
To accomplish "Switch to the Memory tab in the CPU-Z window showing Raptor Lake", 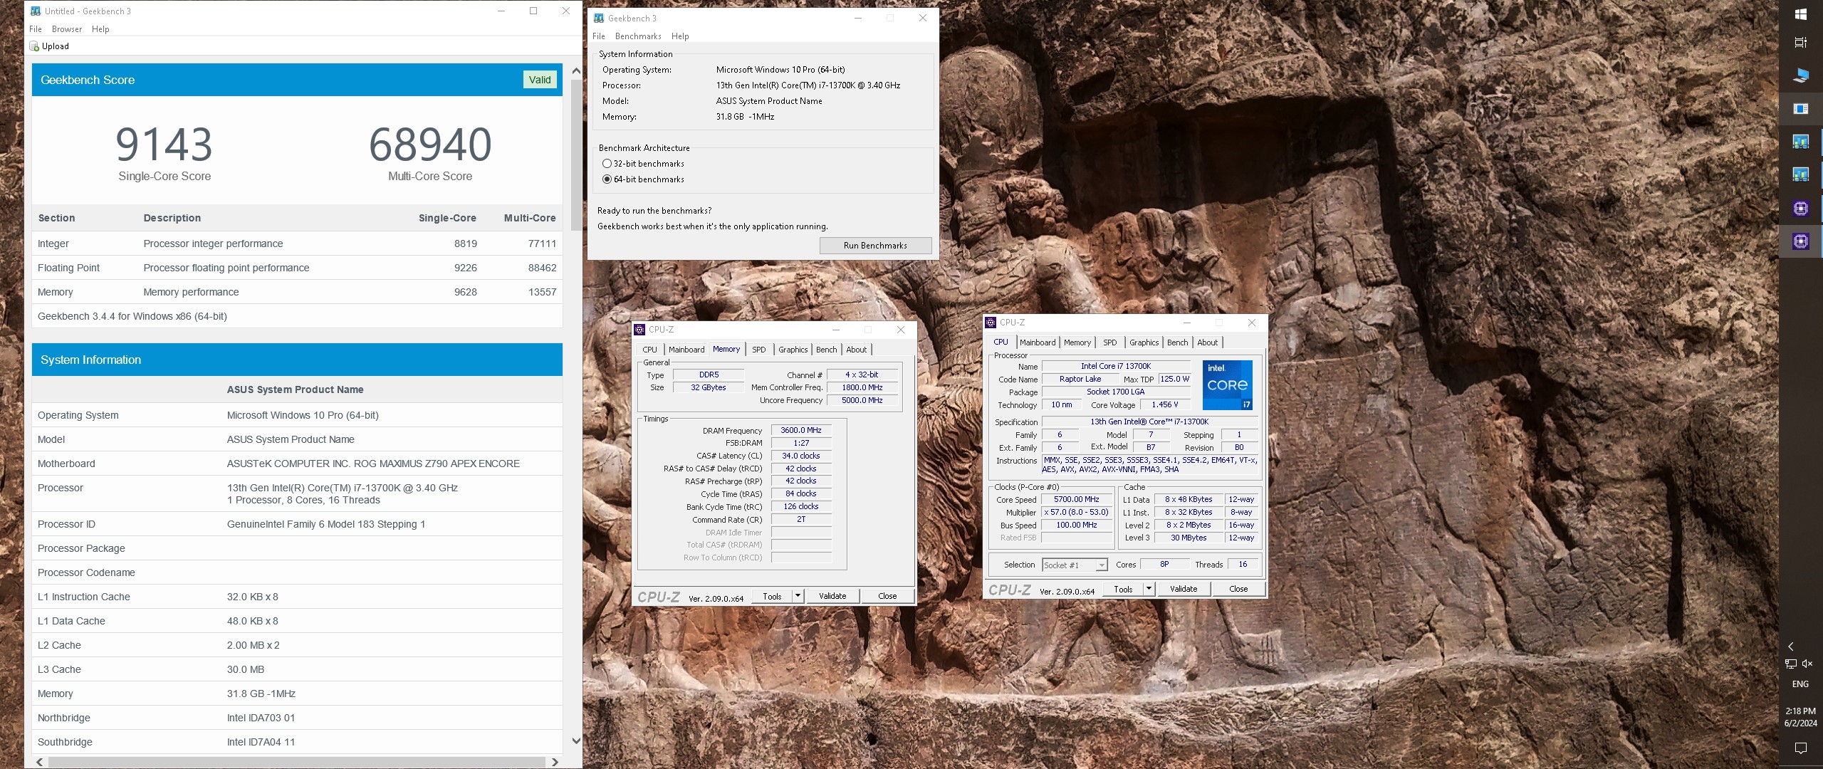I will point(1077,342).
